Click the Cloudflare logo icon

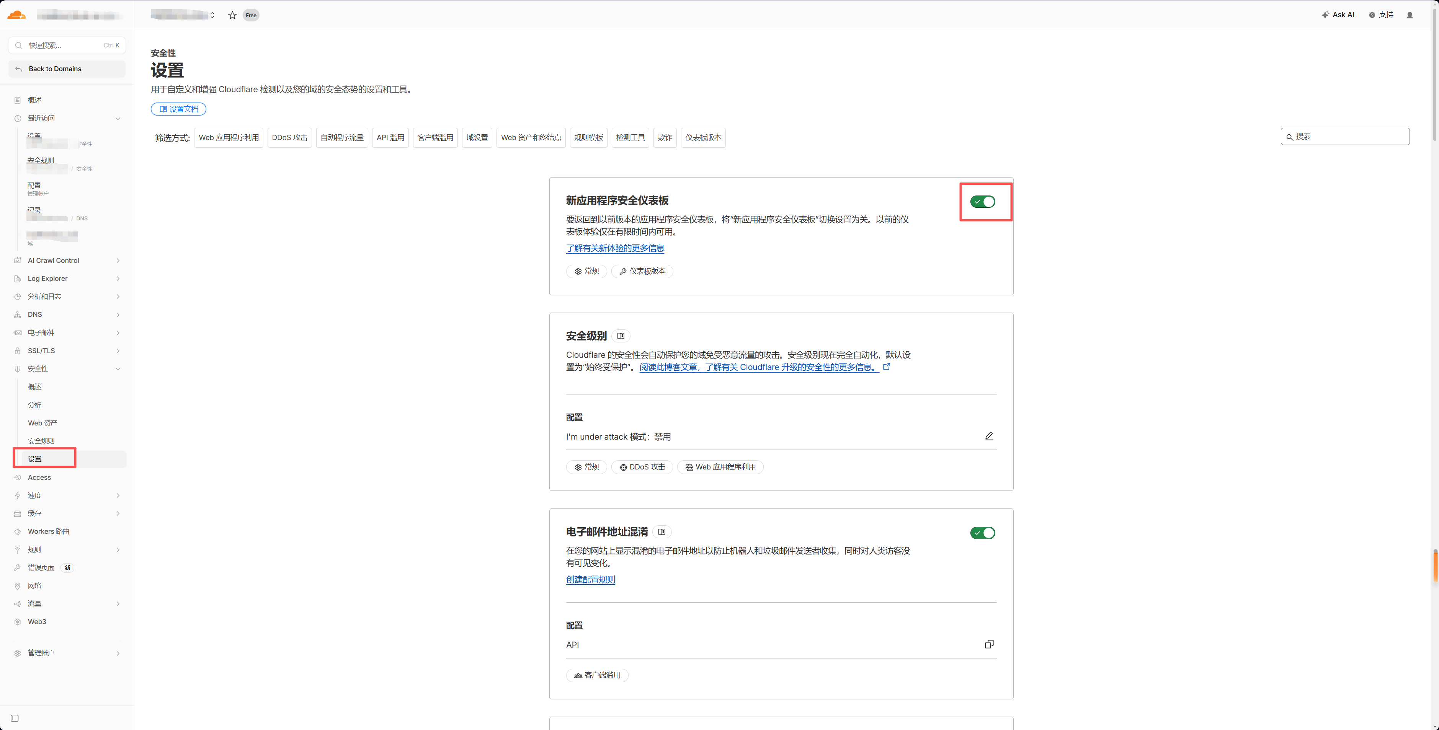pyautogui.click(x=16, y=15)
